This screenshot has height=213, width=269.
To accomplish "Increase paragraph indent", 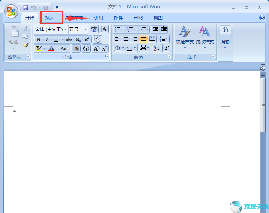I will (164, 29).
